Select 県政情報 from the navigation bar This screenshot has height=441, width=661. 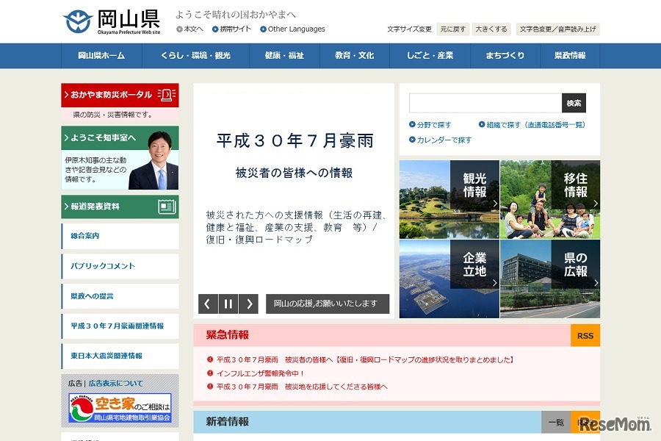571,54
